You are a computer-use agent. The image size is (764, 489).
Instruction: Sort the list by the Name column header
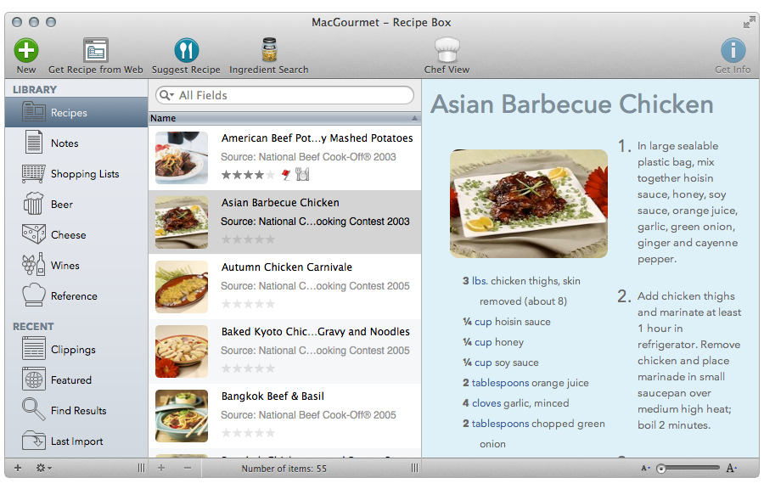284,118
